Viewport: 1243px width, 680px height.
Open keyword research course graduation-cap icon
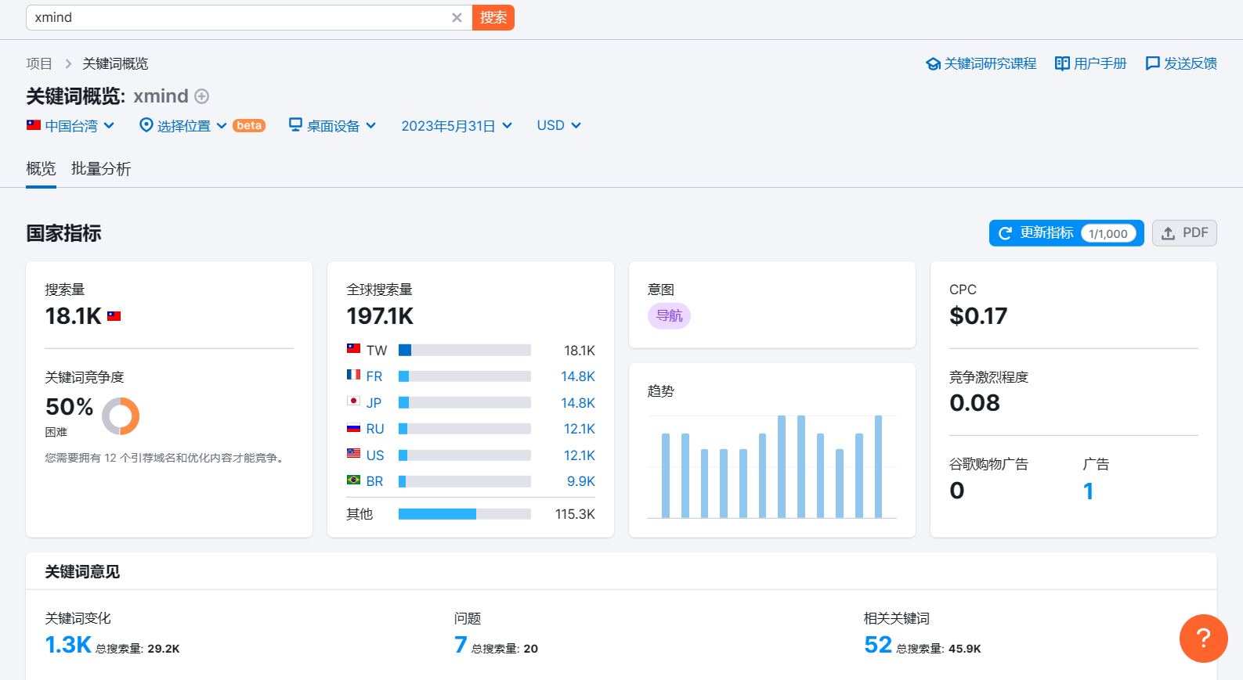(x=933, y=63)
